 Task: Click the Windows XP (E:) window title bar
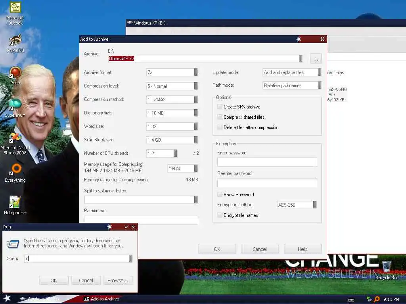pos(266,23)
